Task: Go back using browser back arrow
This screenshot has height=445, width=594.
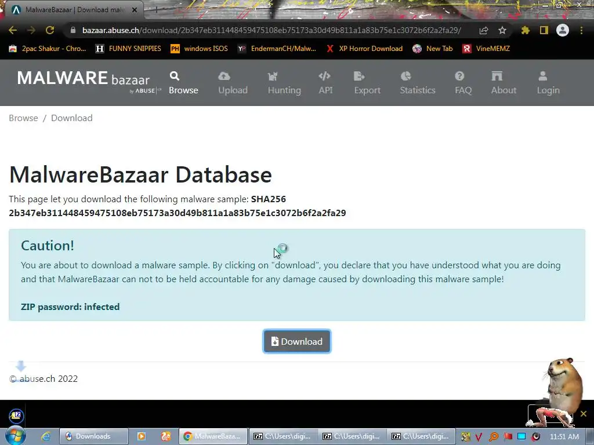Action: 13,30
